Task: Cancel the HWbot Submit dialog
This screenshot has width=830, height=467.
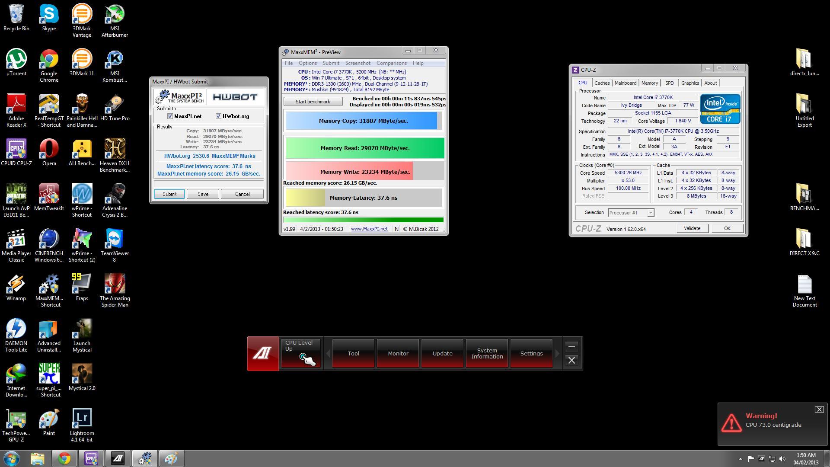Action: (242, 194)
